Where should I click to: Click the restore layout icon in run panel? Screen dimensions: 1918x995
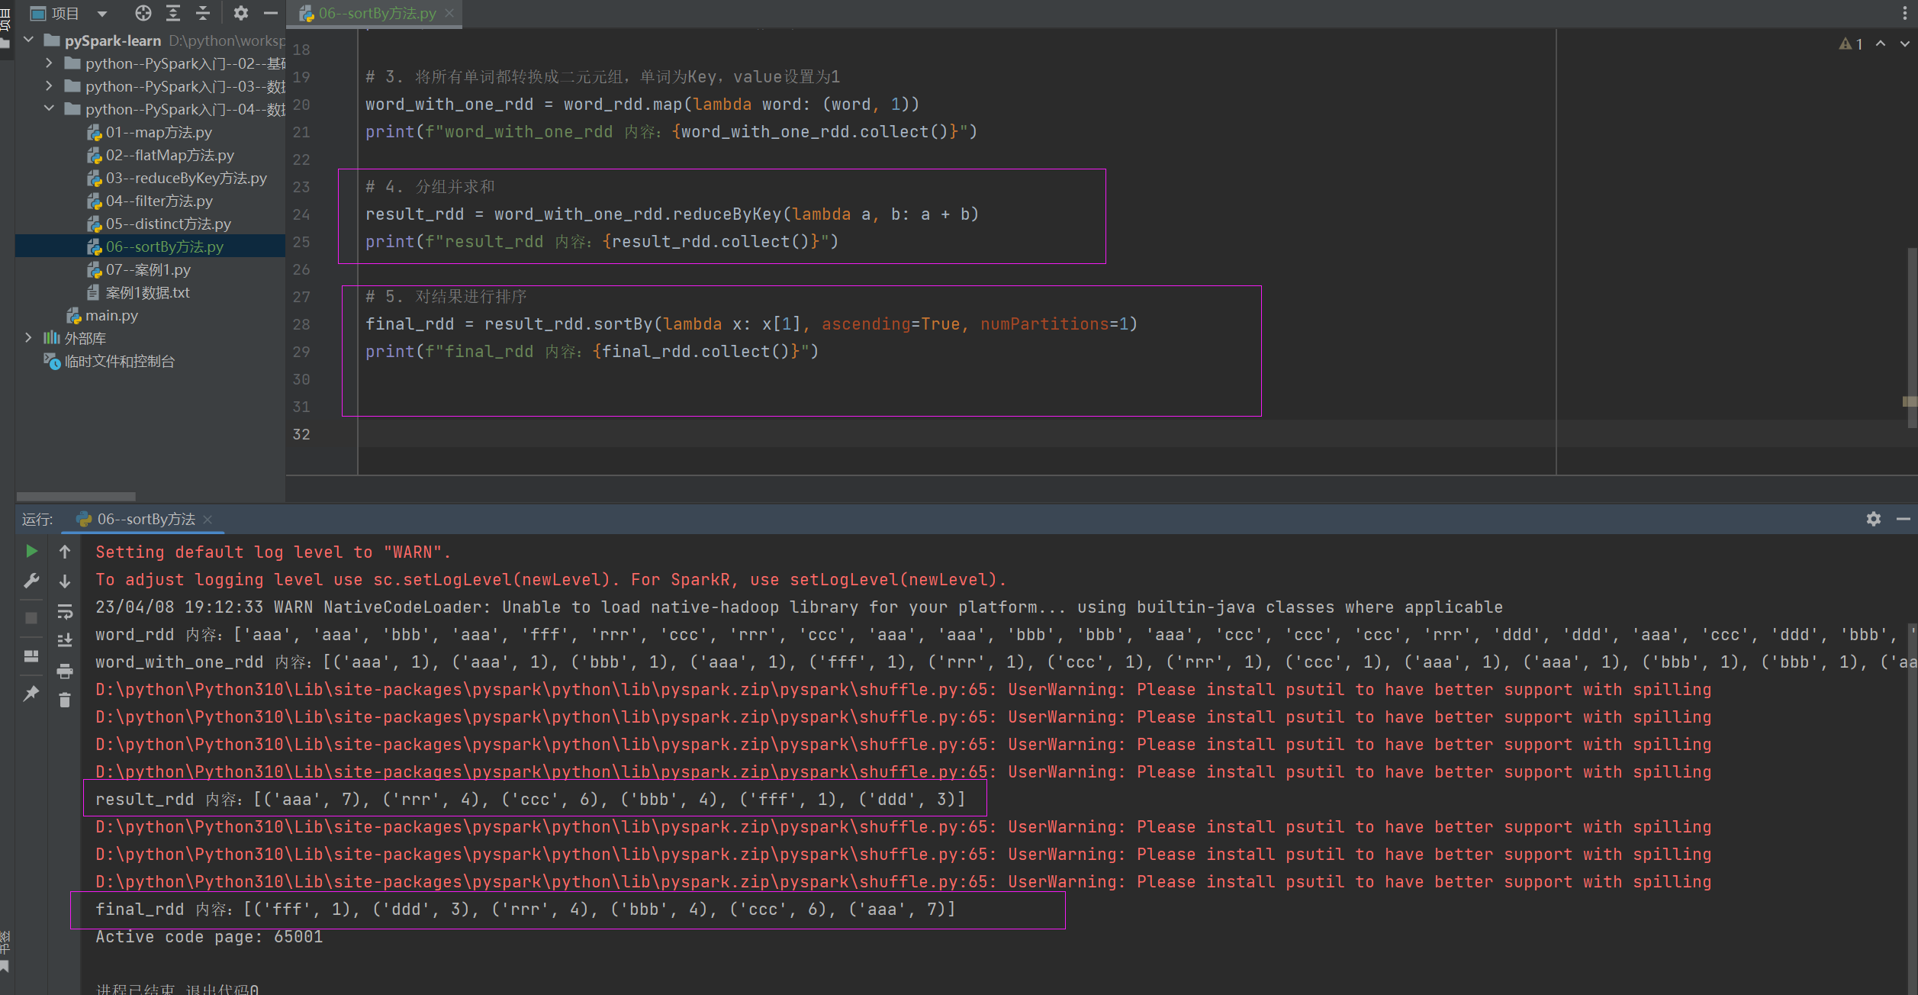coord(31,656)
